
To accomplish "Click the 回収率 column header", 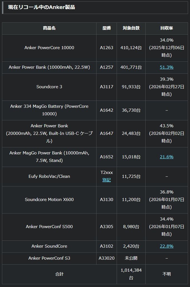I will coord(167,28).
